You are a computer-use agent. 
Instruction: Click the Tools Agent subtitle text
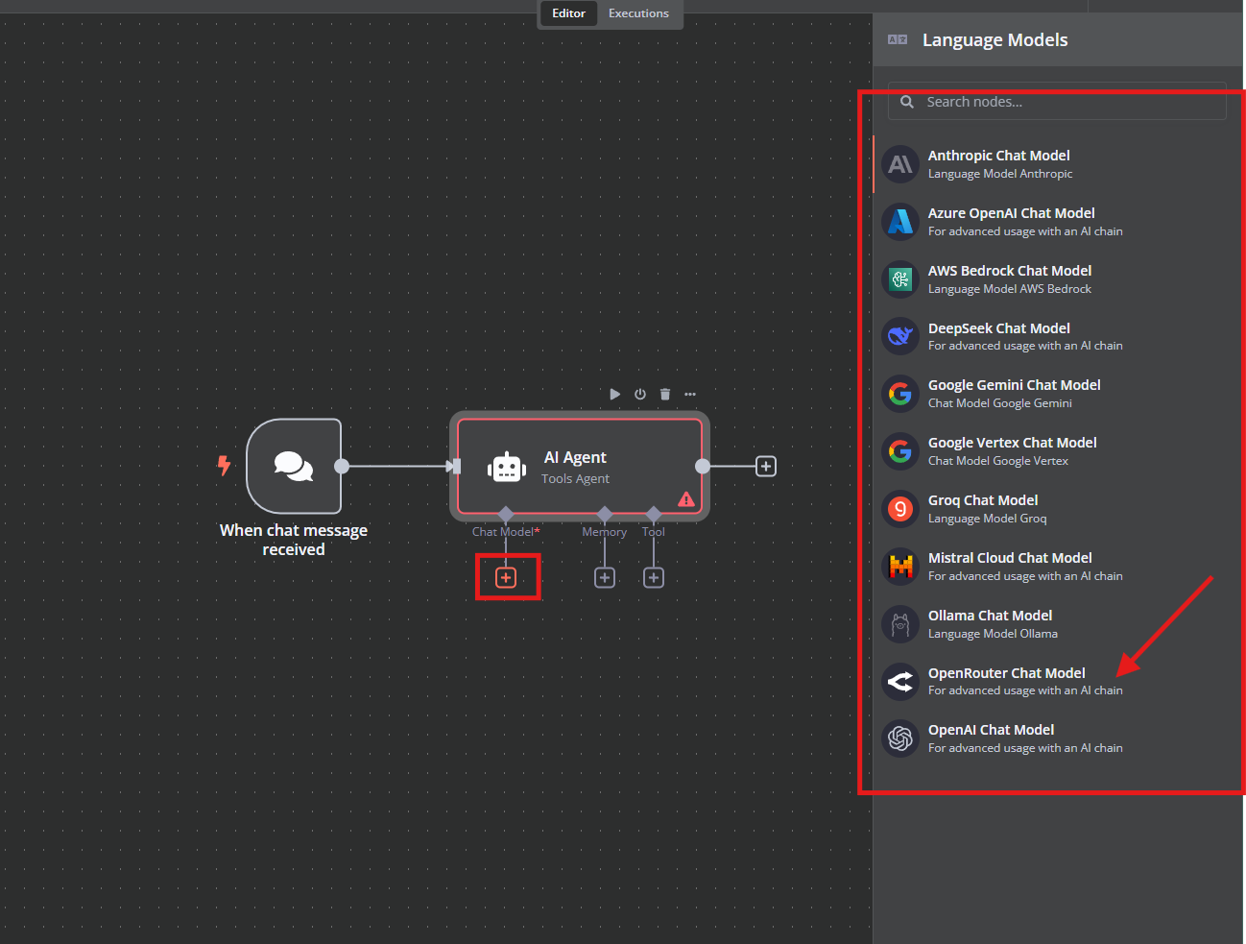[x=575, y=478]
